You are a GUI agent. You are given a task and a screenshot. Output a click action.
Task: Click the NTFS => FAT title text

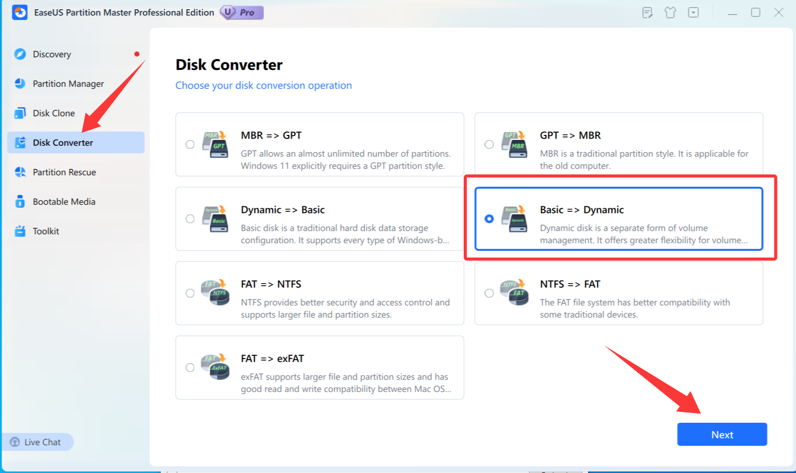570,284
